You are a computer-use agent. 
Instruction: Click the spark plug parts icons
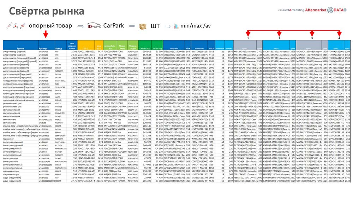tap(16, 26)
